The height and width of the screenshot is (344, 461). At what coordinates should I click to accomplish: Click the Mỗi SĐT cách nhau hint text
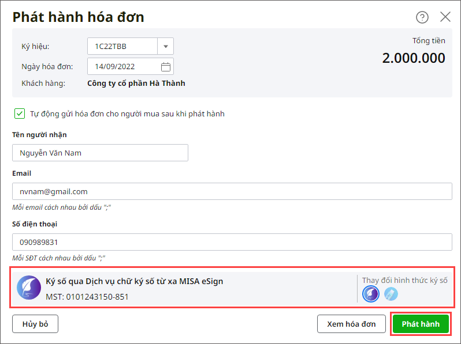58,258
